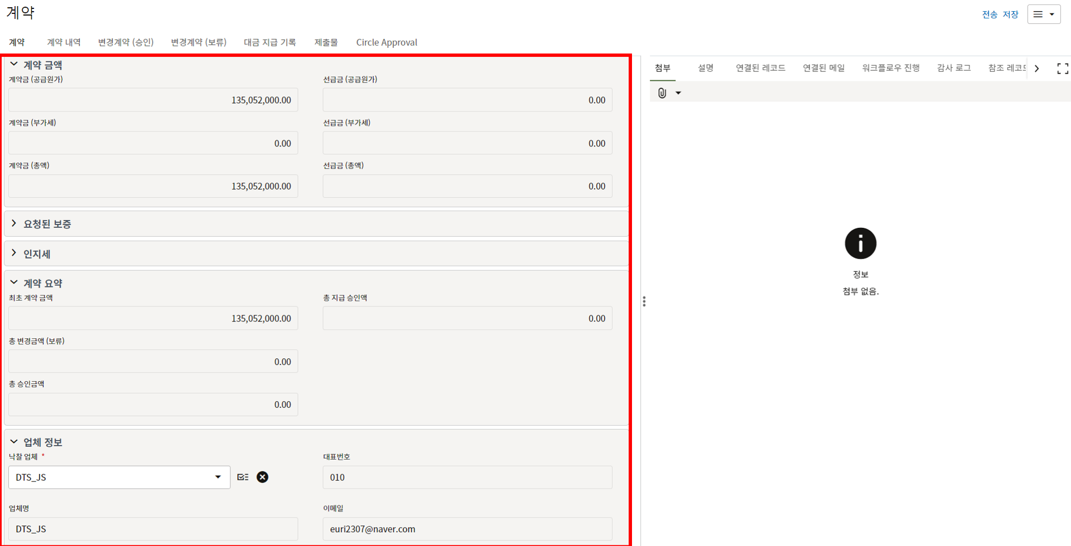The height and width of the screenshot is (546, 1071).
Task: Open the 낙찰 업체 dropdown
Action: [218, 477]
